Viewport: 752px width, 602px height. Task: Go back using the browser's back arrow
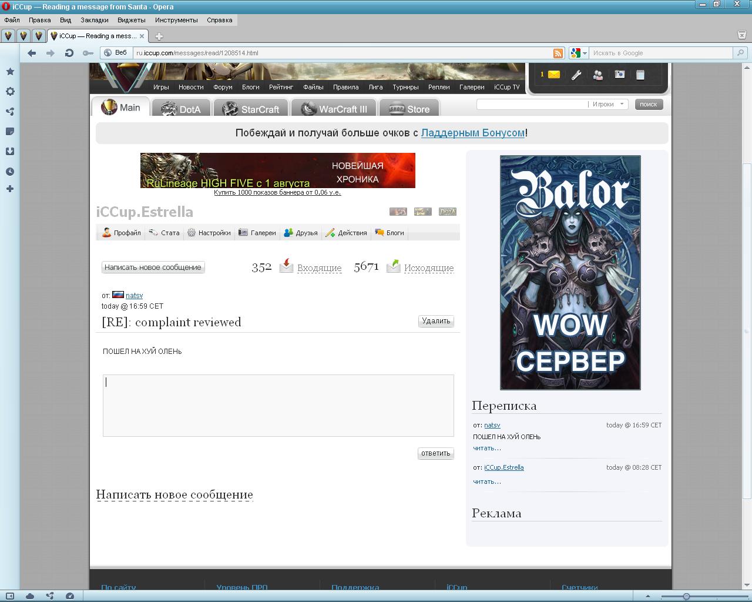32,53
